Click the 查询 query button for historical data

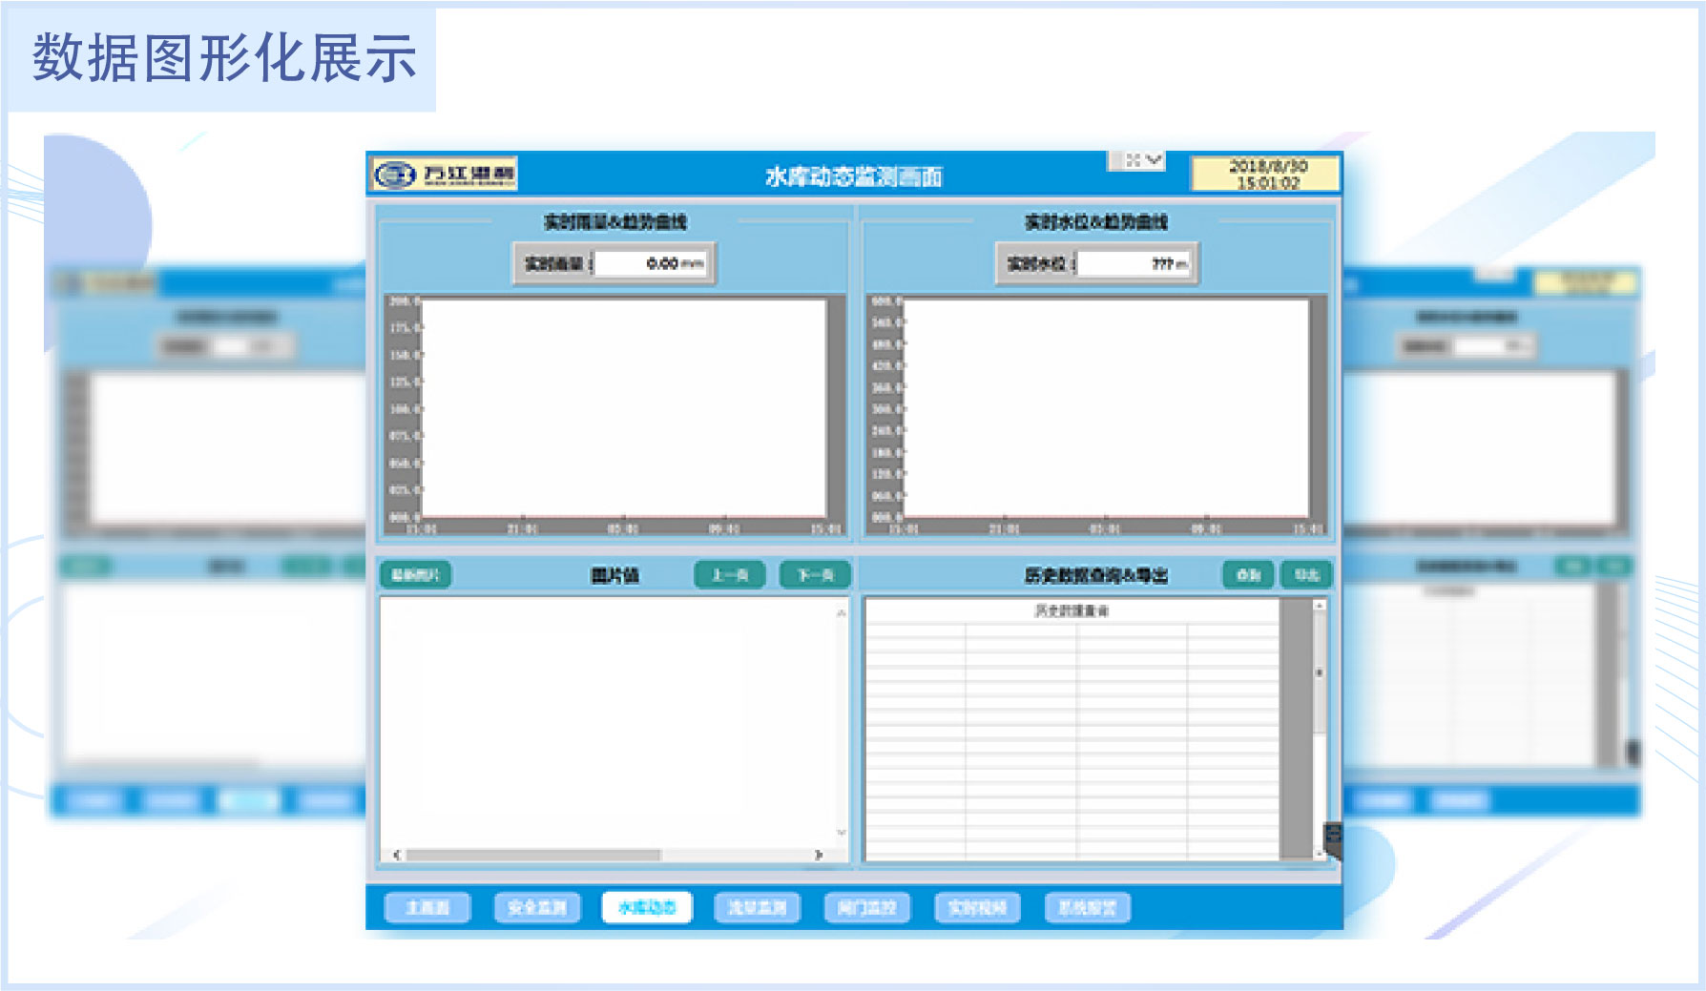[x=1248, y=575]
